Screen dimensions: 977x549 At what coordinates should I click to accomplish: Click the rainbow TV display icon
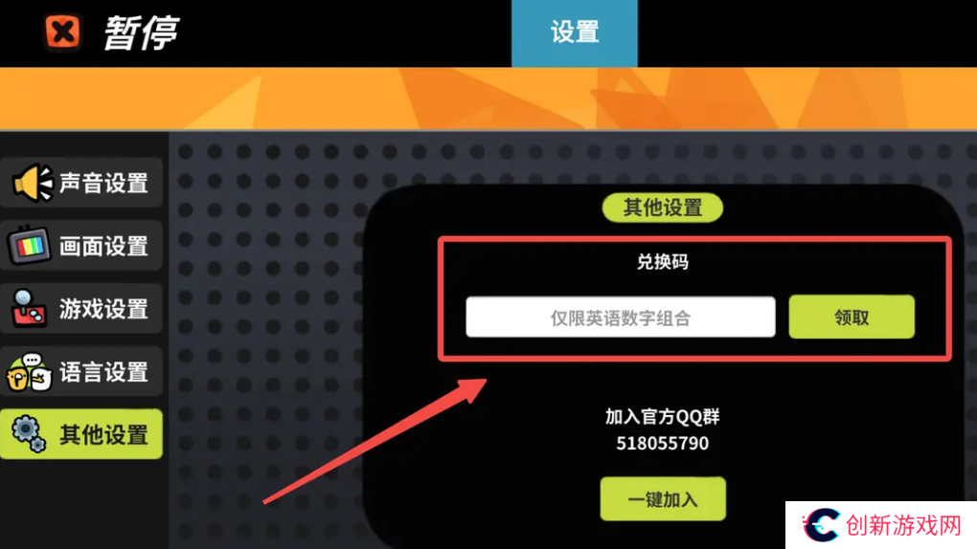(29, 245)
